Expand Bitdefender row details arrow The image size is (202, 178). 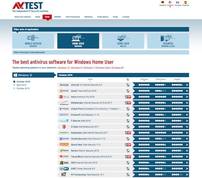pos(187,103)
